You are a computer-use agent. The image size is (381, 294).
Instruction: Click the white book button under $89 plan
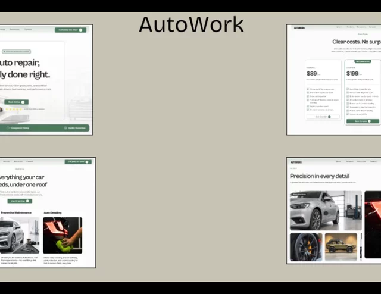click(323, 117)
